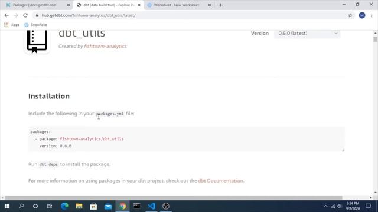Close the Worksheet tab
The image size is (378, 212).
[x=210, y=5]
